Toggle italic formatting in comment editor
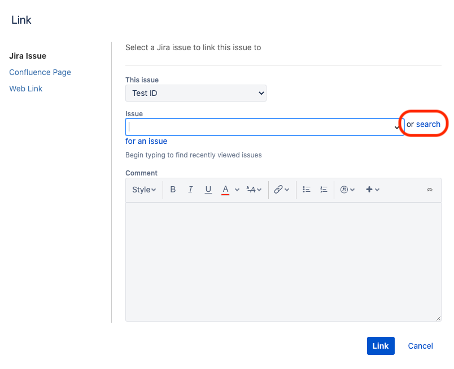Screen dimensions: 454x369 [x=190, y=190]
